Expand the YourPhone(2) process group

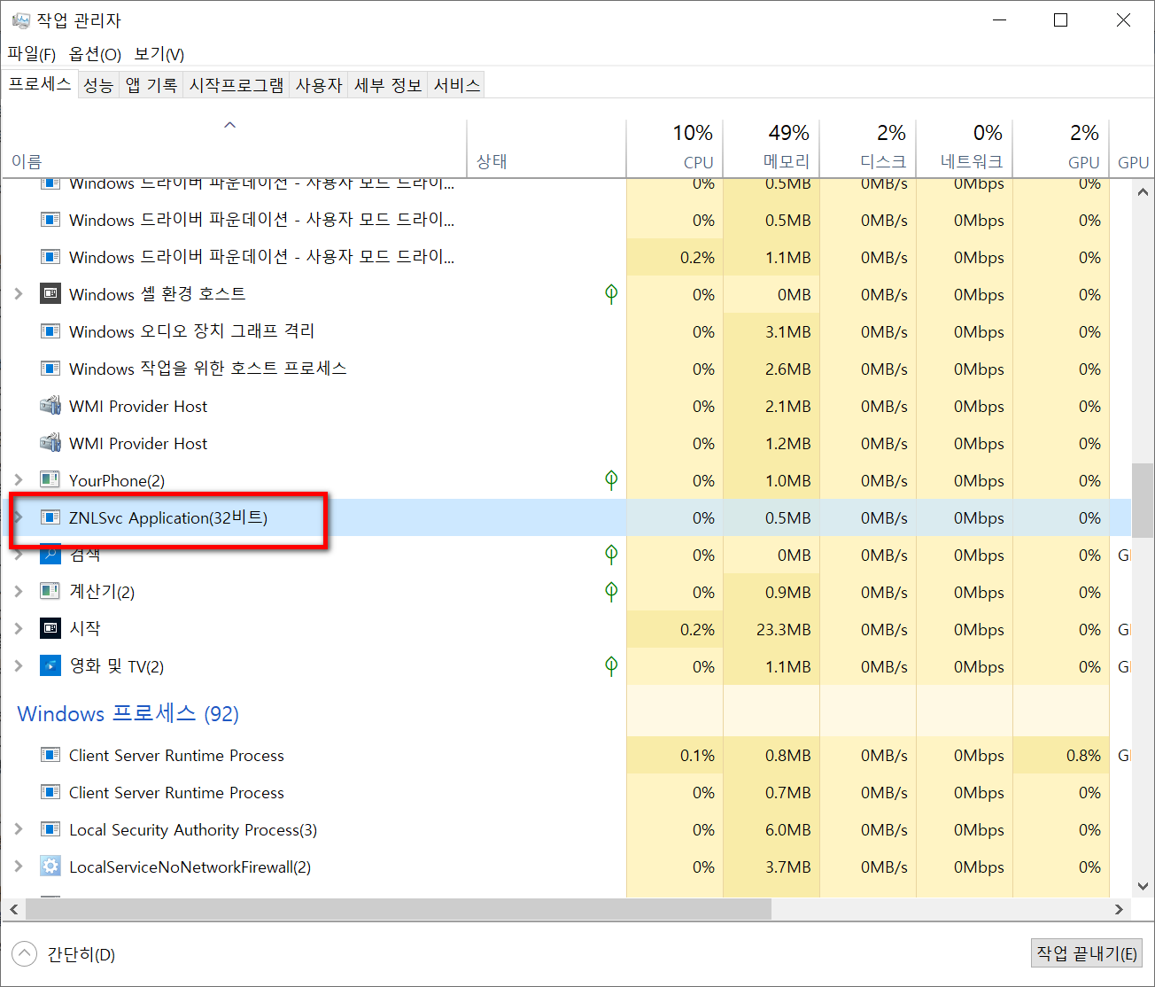click(x=19, y=479)
